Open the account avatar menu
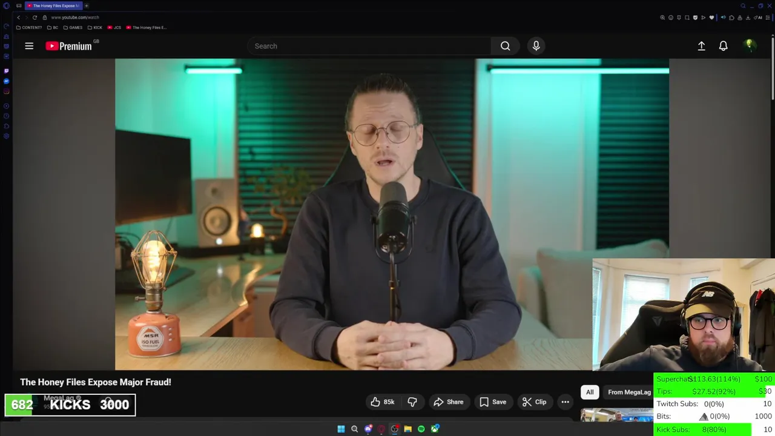Viewport: 775px width, 436px height. (750, 45)
